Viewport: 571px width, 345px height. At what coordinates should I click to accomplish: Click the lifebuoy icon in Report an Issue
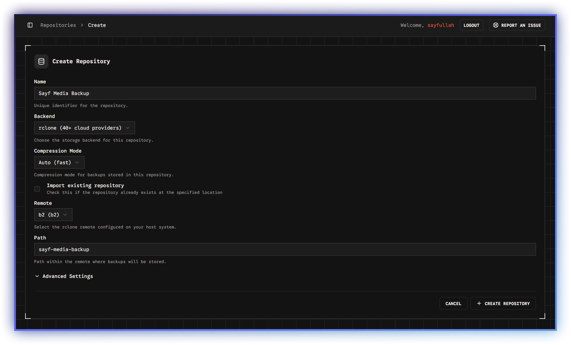[x=496, y=25]
